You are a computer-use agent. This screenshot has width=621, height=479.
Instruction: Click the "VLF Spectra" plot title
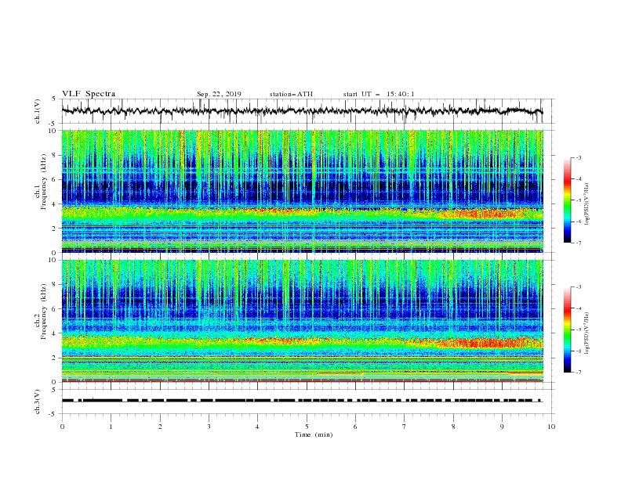pyautogui.click(x=89, y=94)
